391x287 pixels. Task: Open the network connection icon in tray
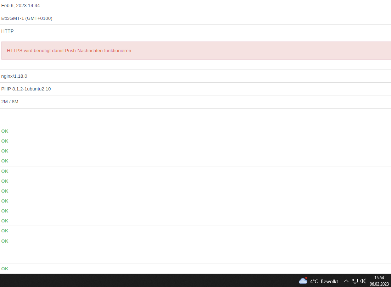click(x=354, y=281)
